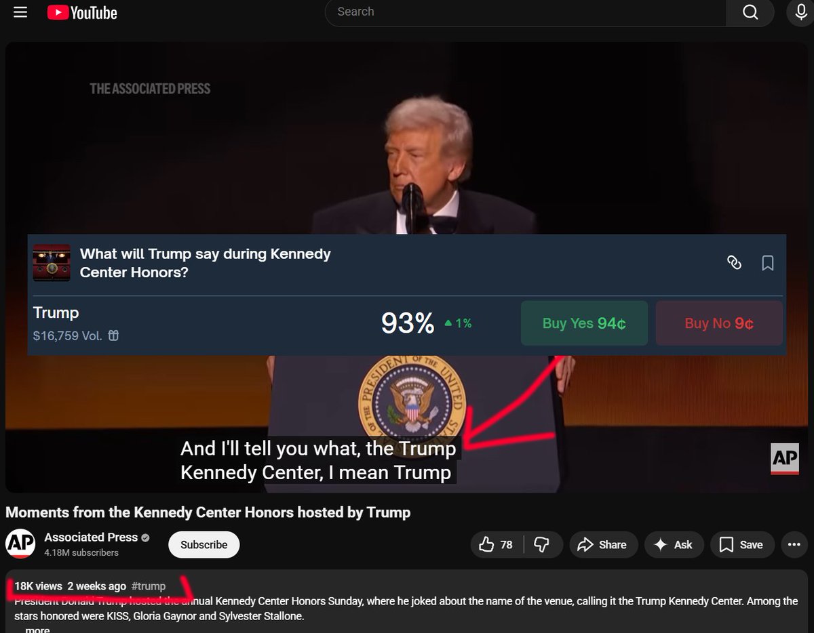Bookmark the Kennedy Center Honors market
Image resolution: width=814 pixels, height=633 pixels.
[x=768, y=263]
